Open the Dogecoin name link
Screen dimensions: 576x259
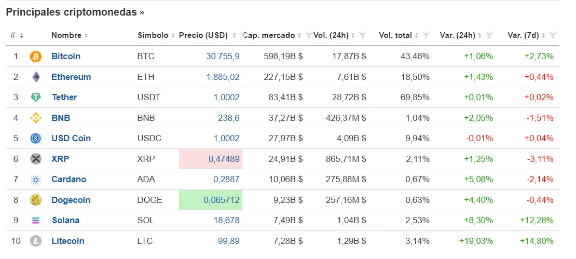coord(71,200)
